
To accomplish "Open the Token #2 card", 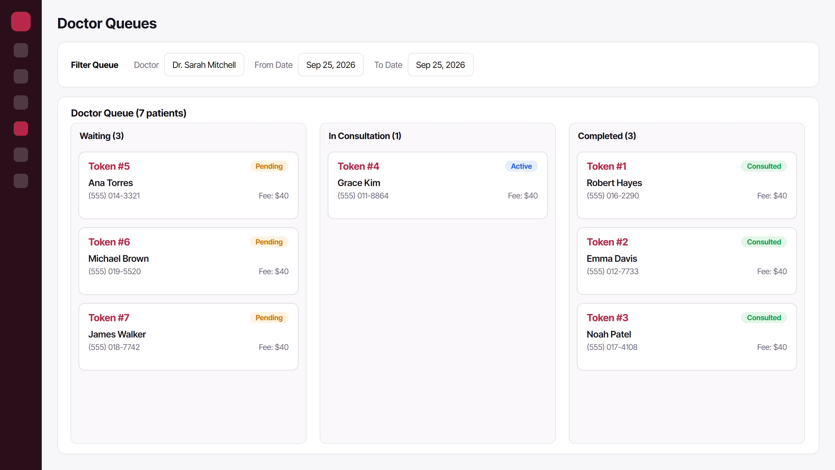I will click(687, 261).
